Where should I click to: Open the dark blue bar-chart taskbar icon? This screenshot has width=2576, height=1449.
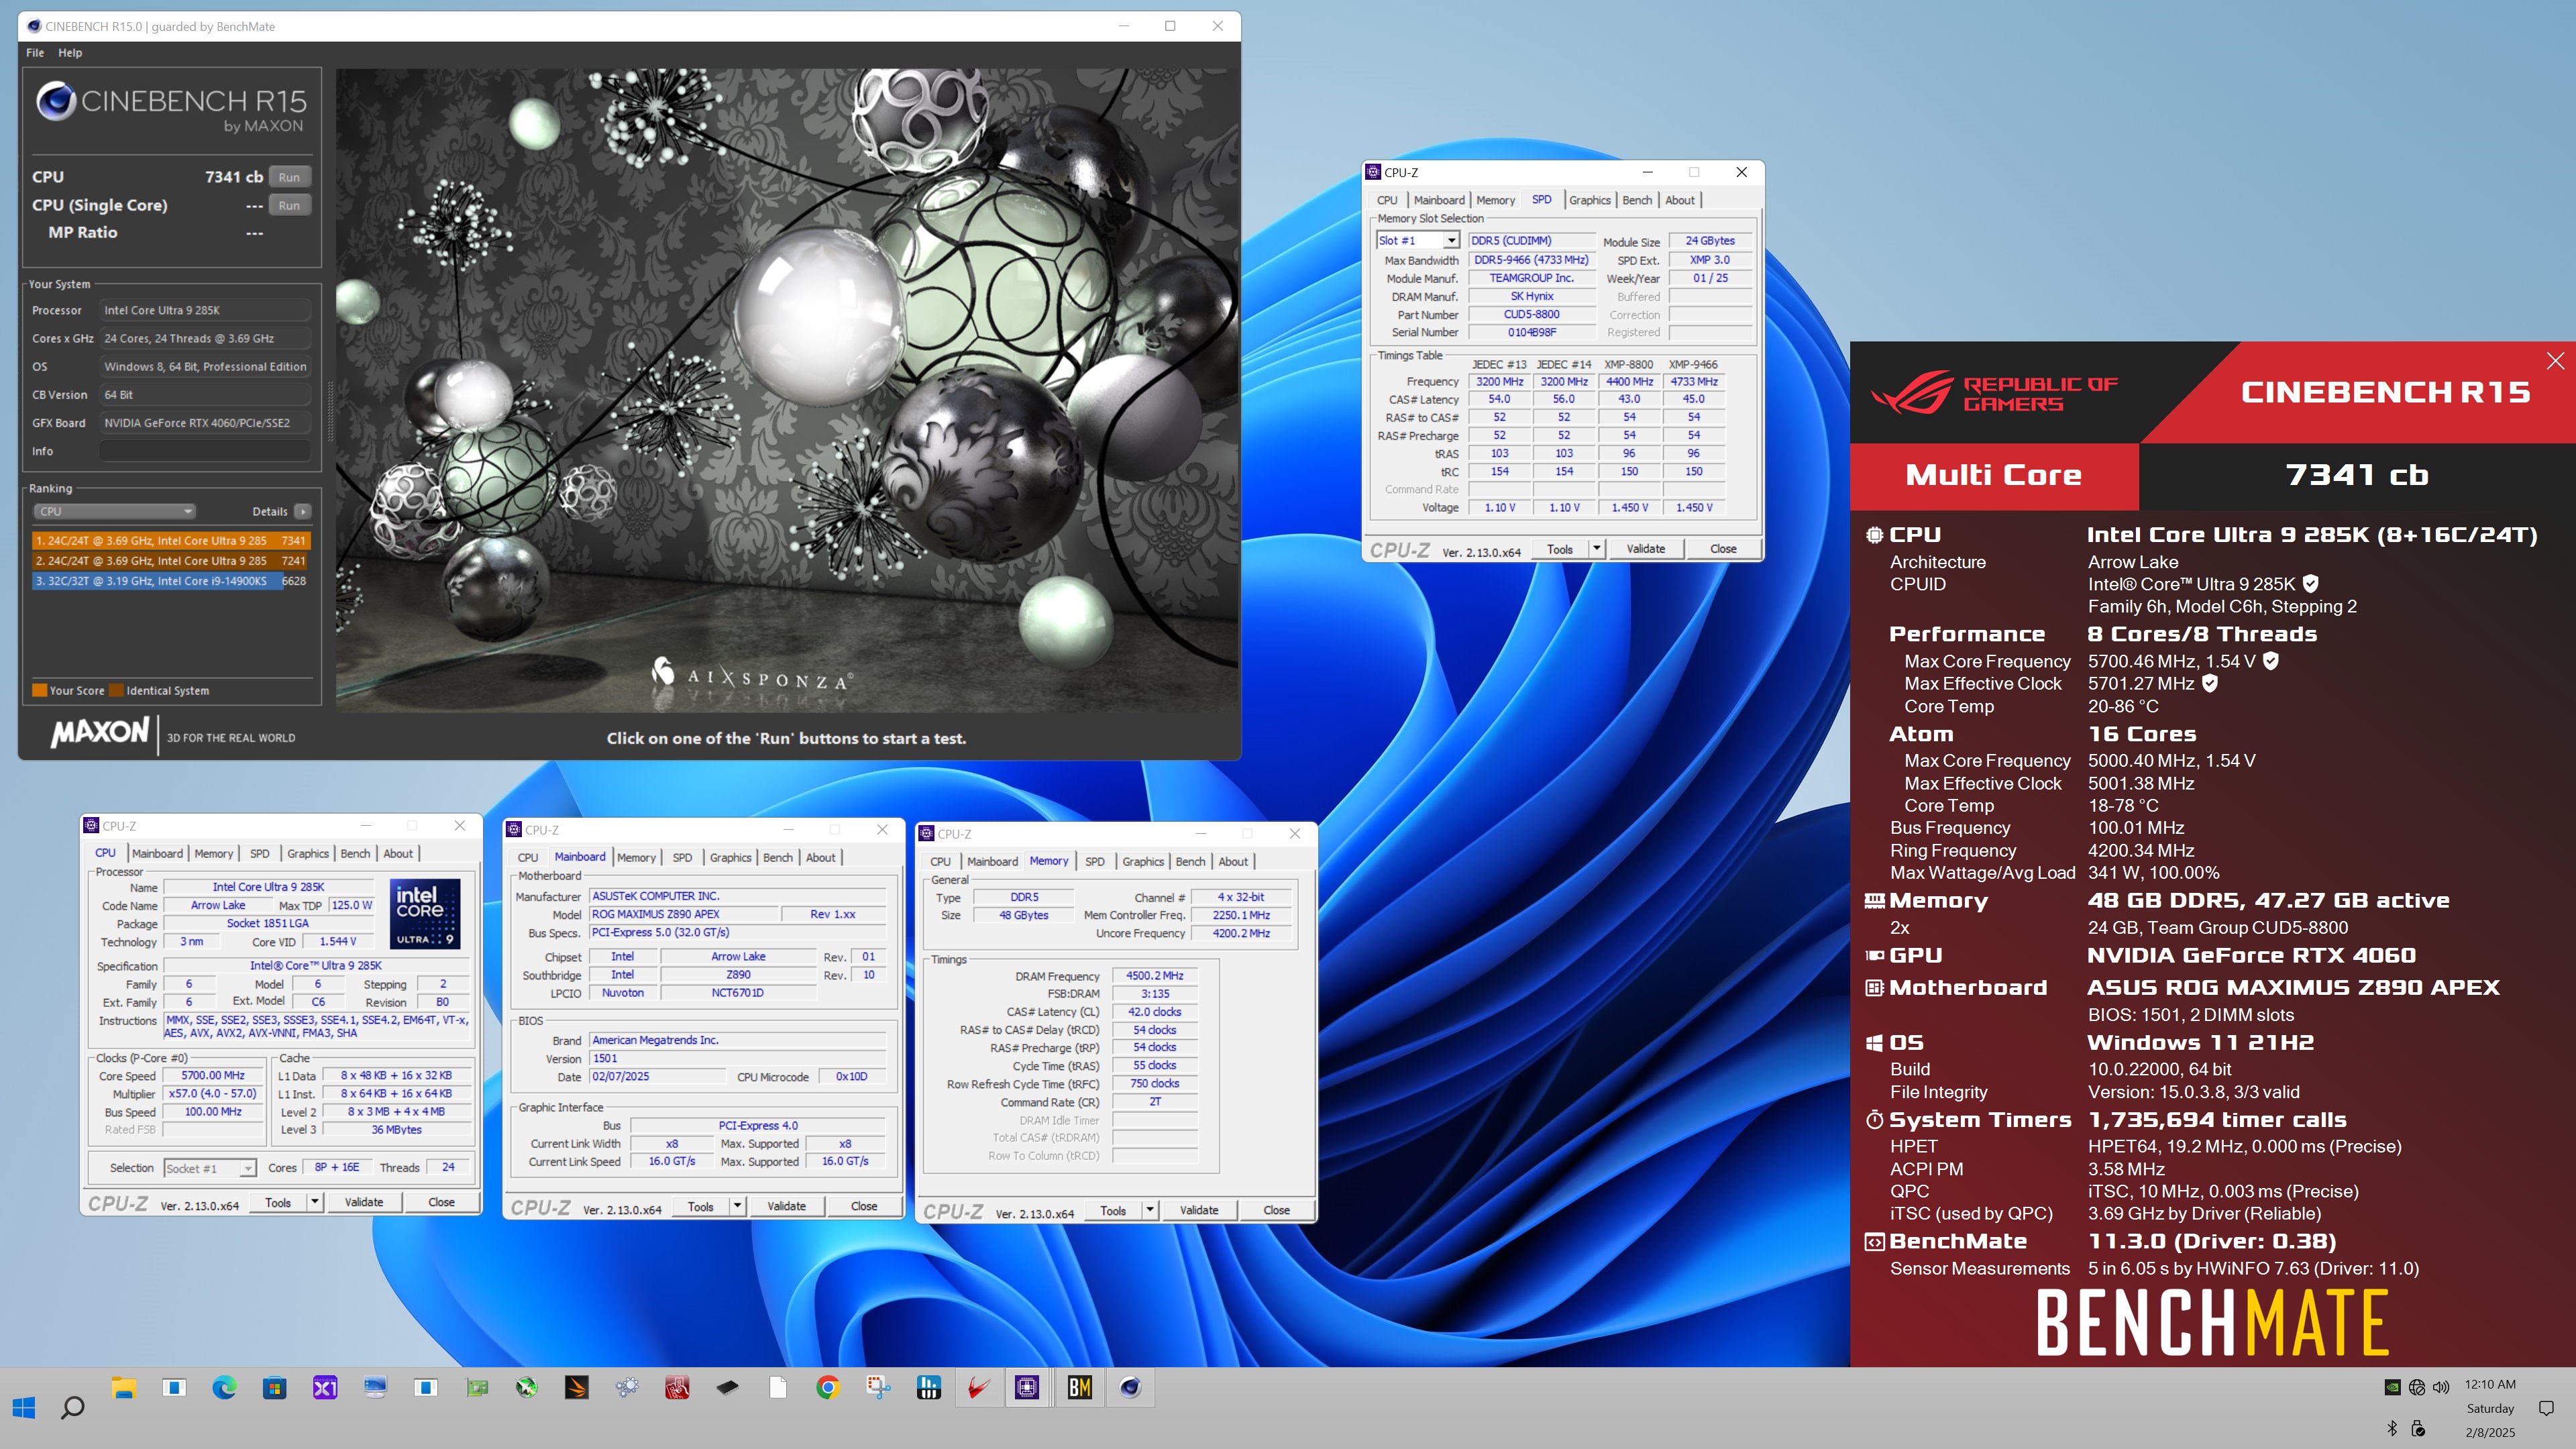[x=929, y=1387]
